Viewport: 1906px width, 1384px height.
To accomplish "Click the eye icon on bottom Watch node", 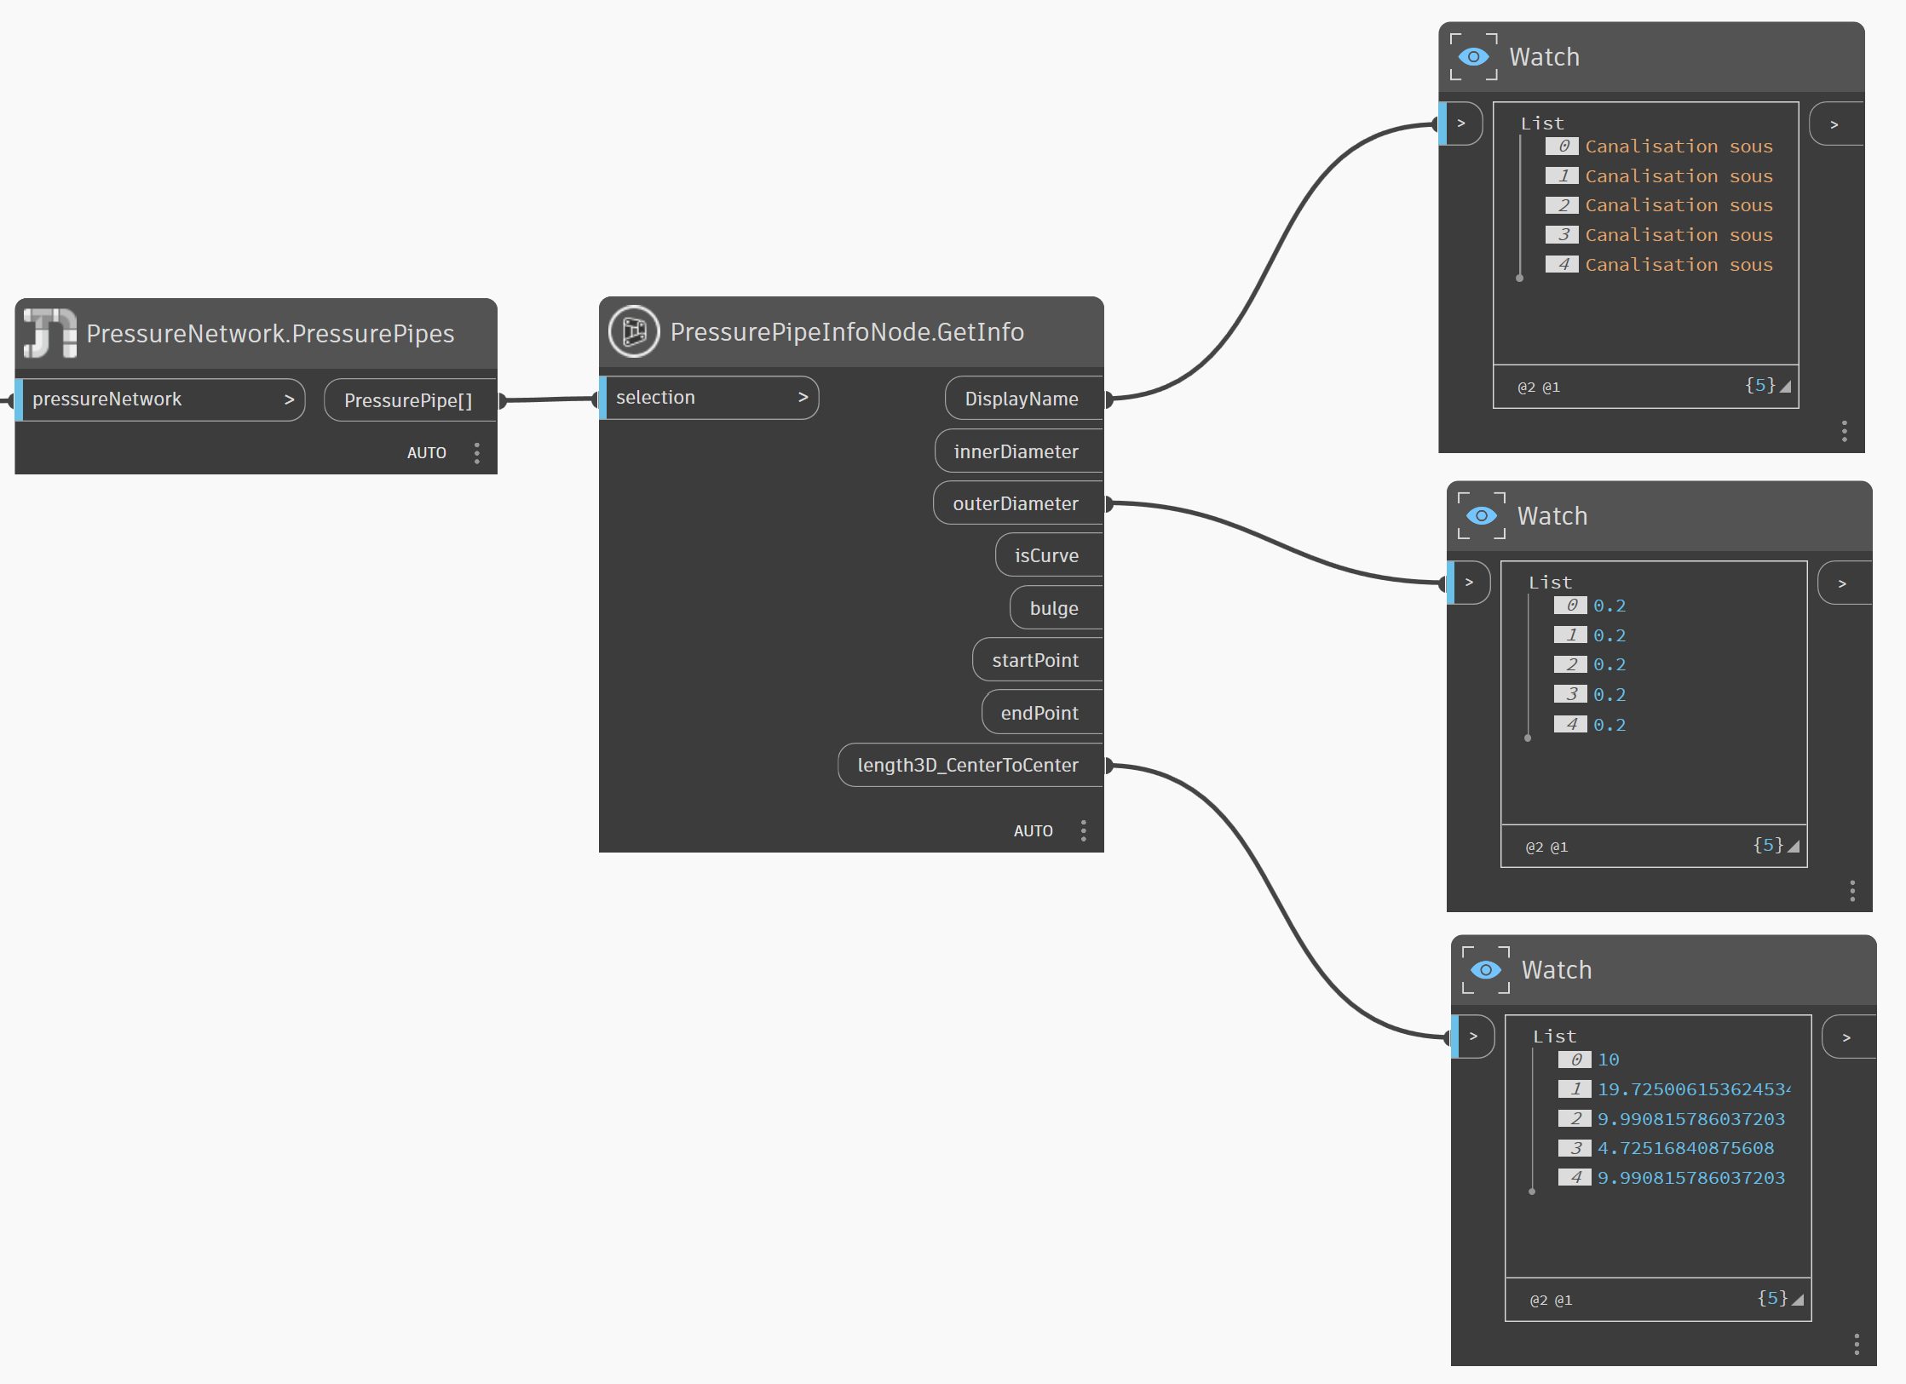I will (x=1485, y=970).
